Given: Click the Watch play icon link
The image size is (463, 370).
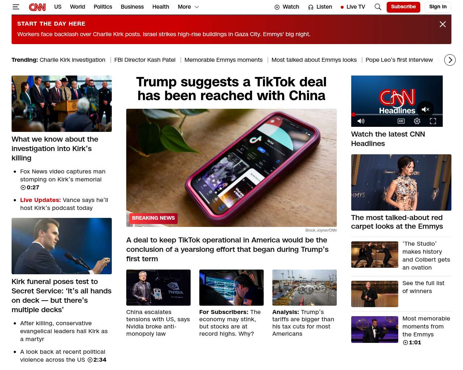Looking at the screenshot, I should [287, 7].
